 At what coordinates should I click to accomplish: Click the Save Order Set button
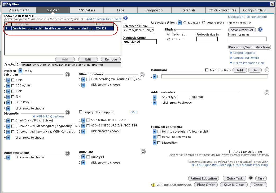(242, 30)
